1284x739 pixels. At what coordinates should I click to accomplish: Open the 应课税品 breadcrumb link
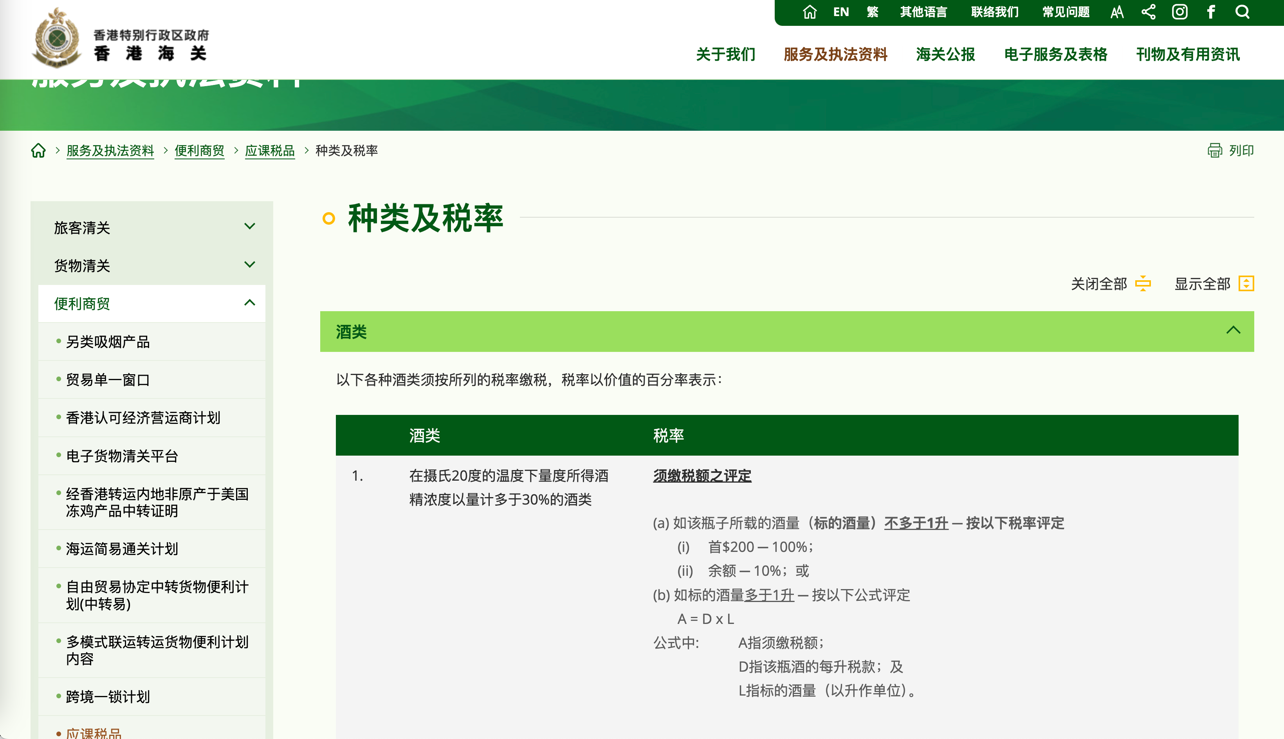pyautogui.click(x=269, y=151)
